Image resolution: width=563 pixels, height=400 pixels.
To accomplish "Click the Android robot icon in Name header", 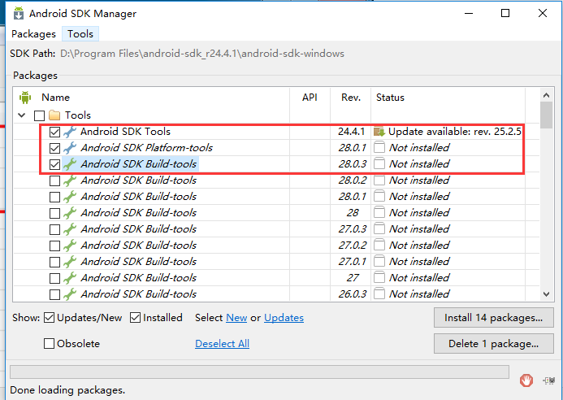I will coord(25,97).
